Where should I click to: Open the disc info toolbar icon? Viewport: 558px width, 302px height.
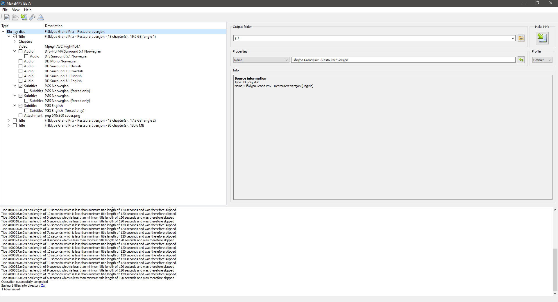pyautogui.click(x=7, y=17)
